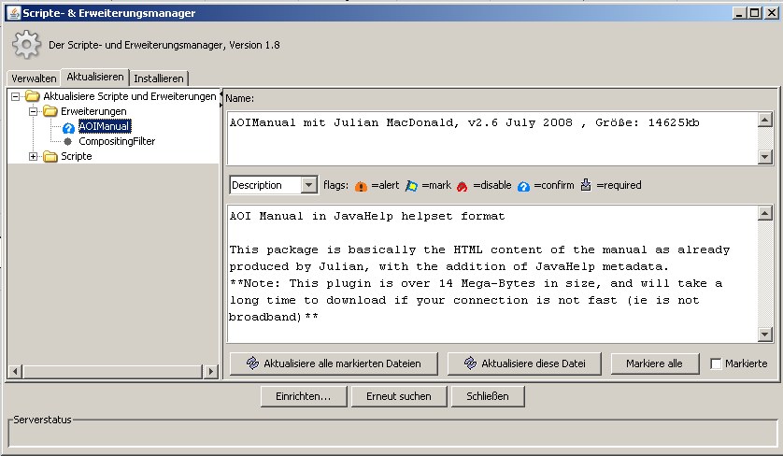The width and height of the screenshot is (783, 456).
Task: Minimize the Scripte- & Erweiterungsmanager window
Action: pos(740,13)
